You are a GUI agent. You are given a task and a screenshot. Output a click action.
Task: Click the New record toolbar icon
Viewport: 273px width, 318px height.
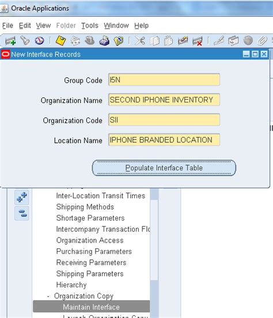coord(10,40)
